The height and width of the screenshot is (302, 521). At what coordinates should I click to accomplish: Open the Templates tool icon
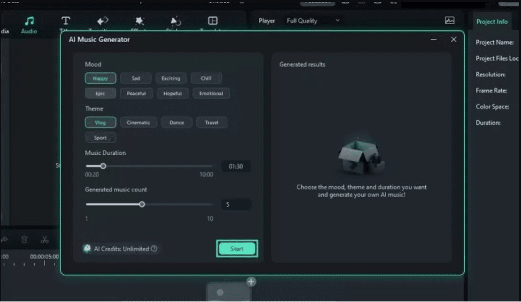pyautogui.click(x=213, y=21)
